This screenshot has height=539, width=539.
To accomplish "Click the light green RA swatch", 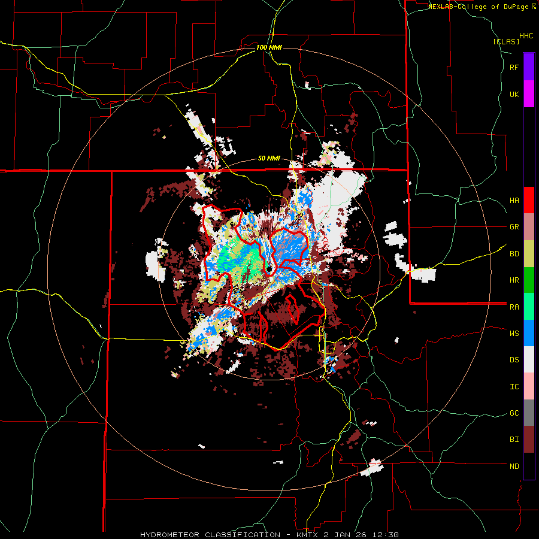I will (529, 307).
